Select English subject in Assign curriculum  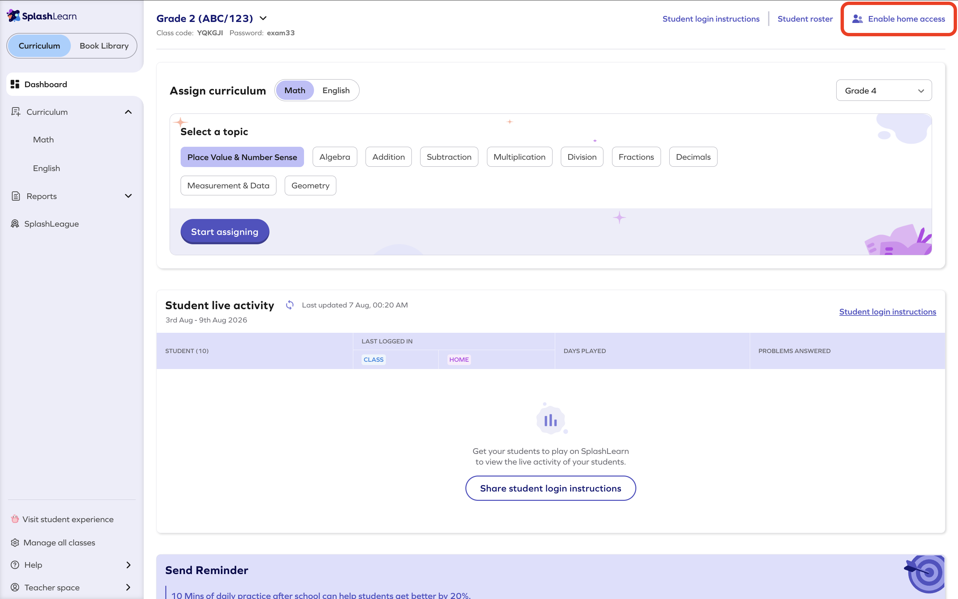(336, 90)
